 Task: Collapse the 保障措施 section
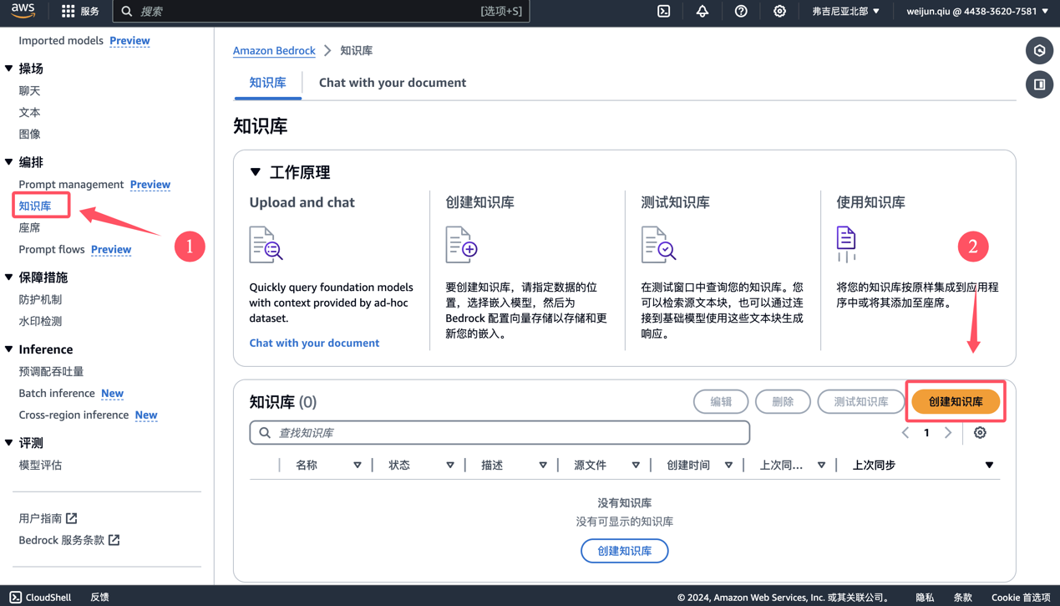(x=9, y=278)
